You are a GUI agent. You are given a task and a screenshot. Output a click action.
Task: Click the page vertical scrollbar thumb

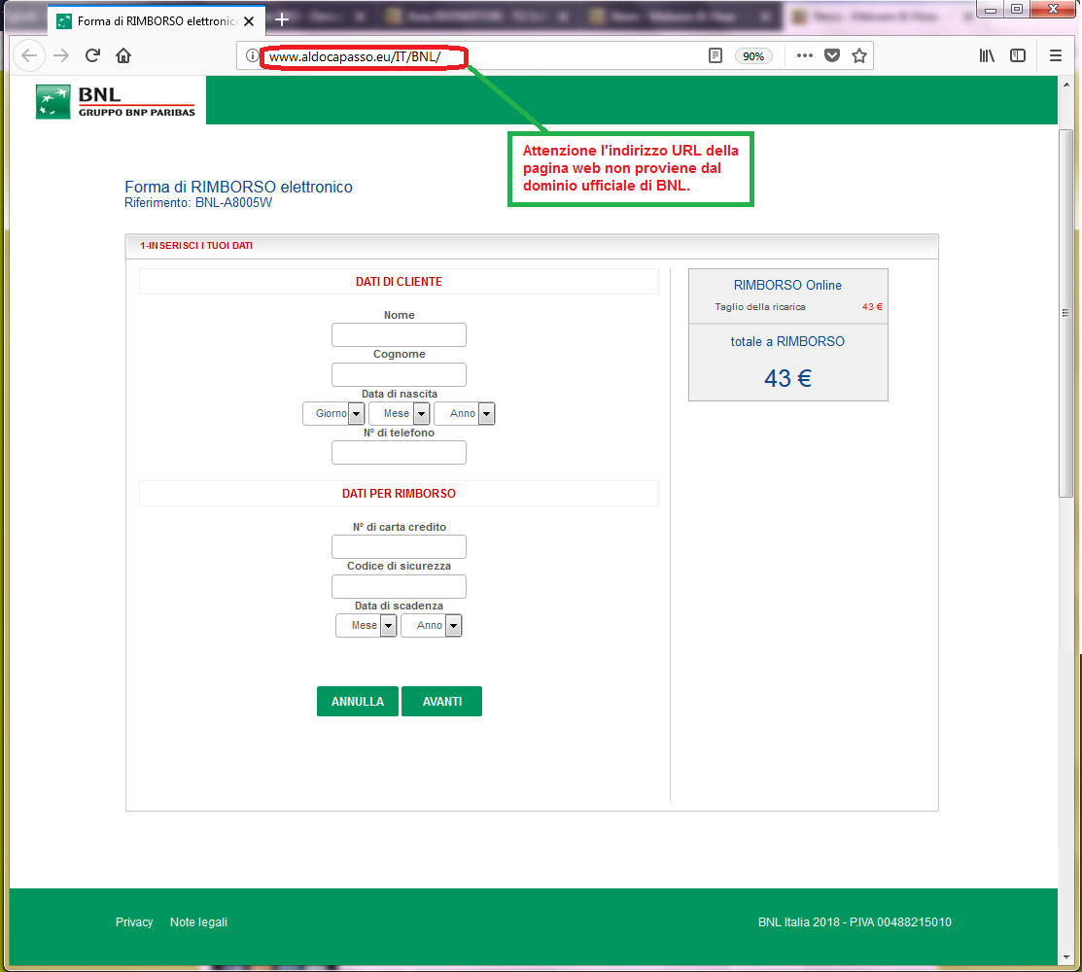(1066, 313)
